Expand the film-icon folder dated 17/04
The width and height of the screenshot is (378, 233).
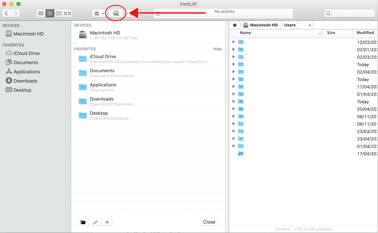pos(234,87)
